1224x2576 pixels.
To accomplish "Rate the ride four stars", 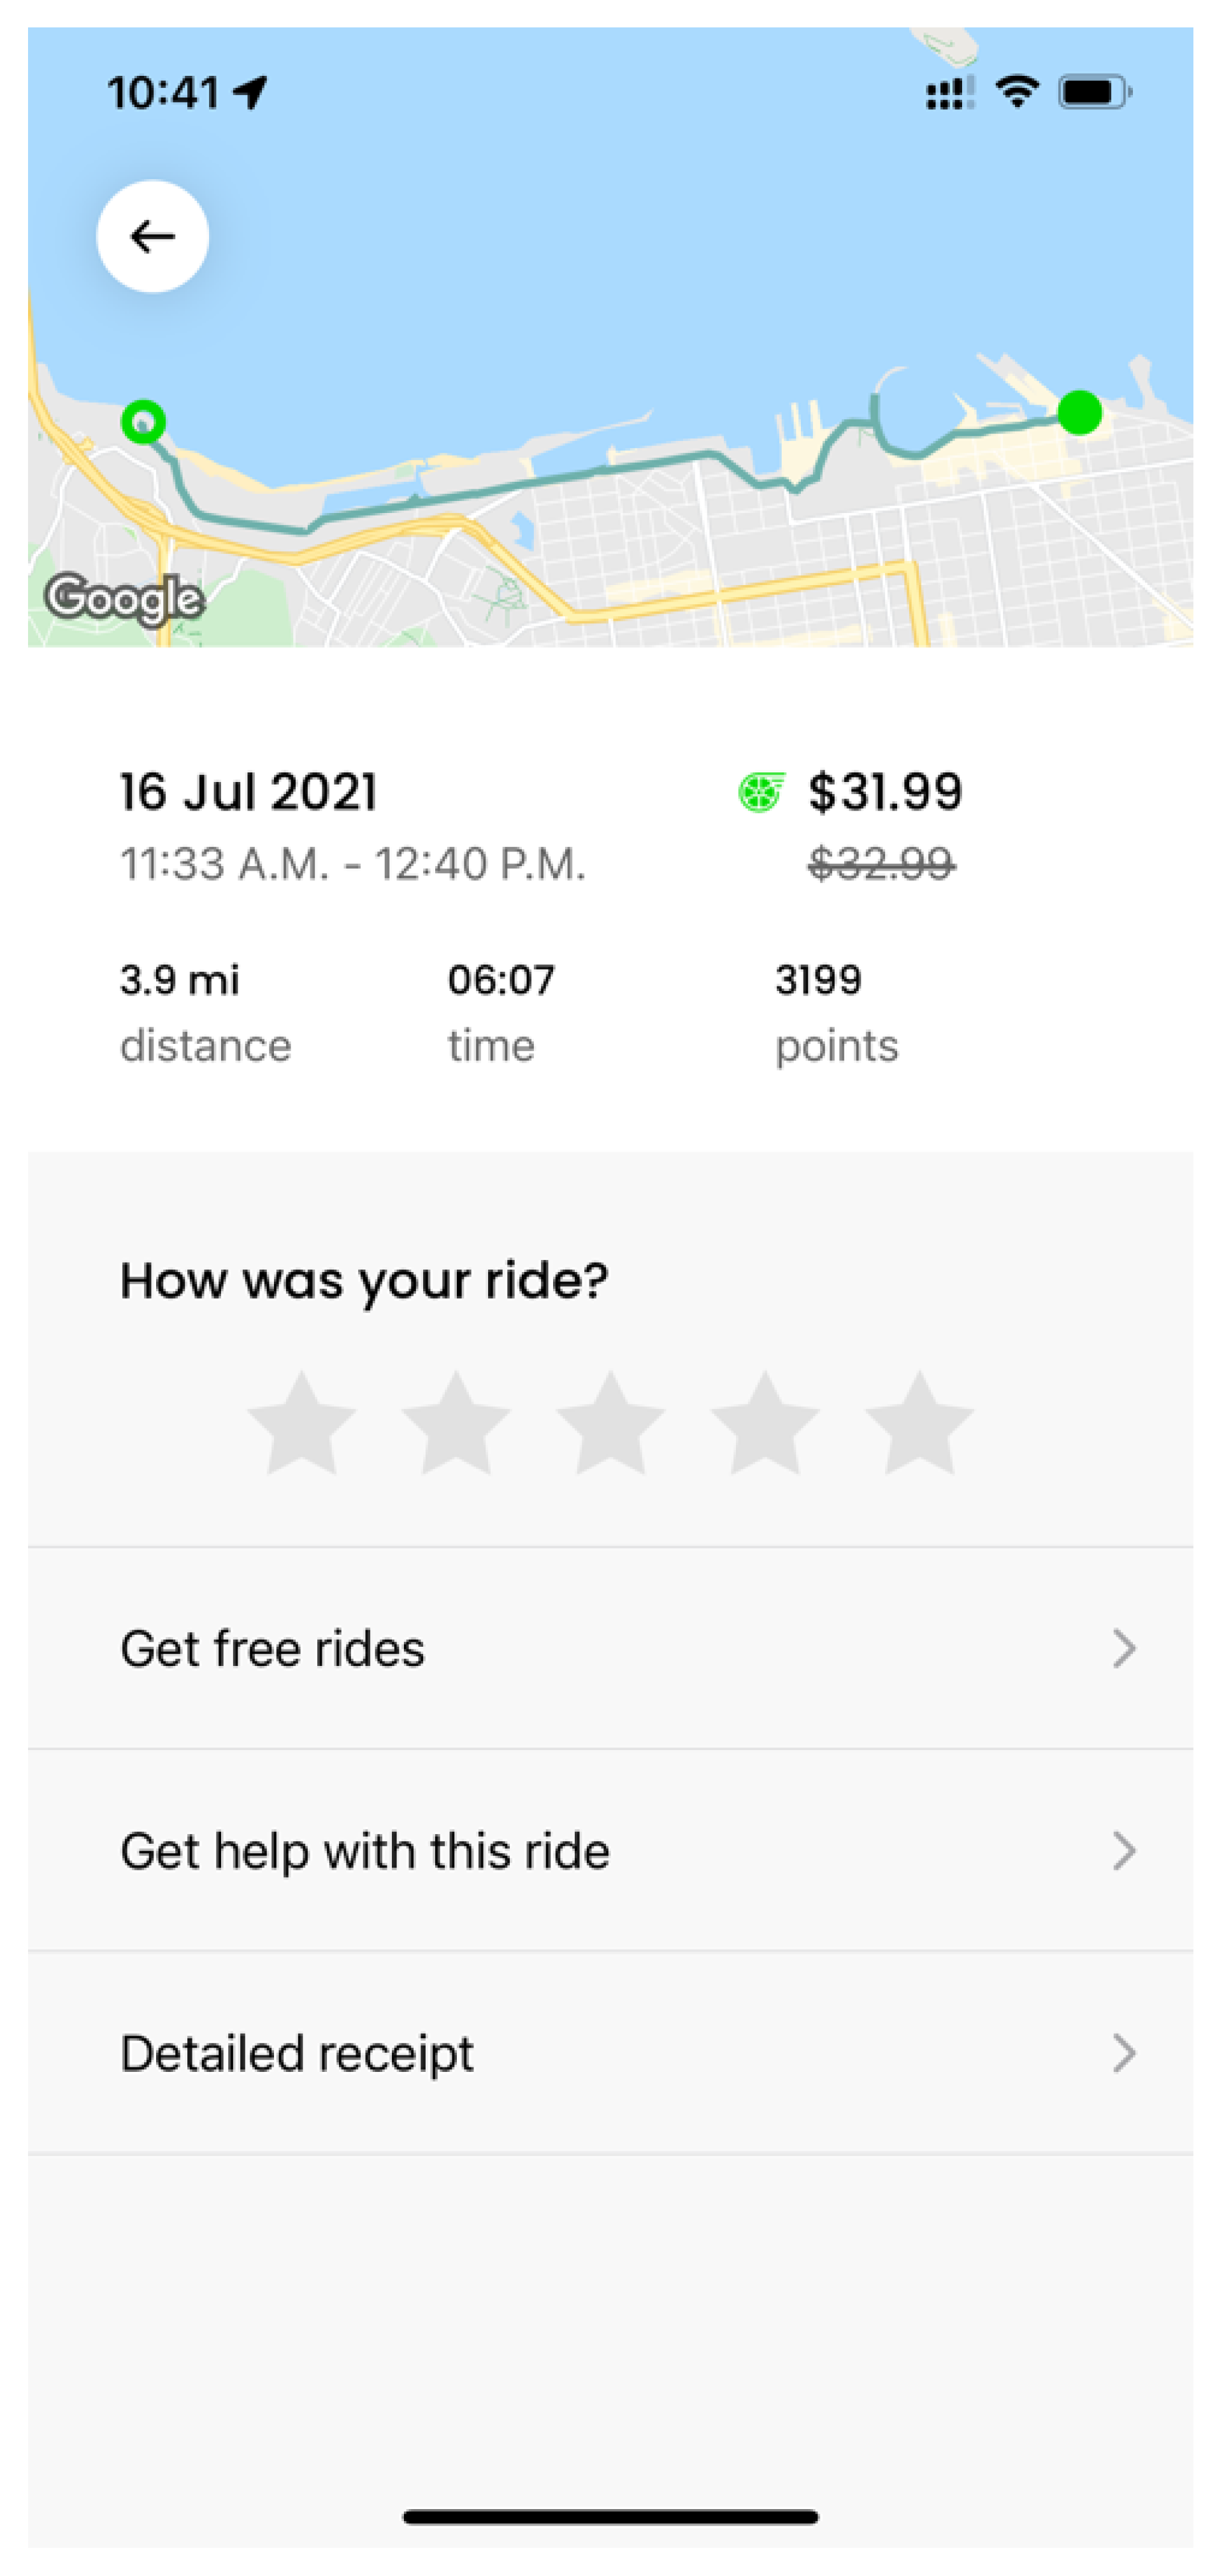I will click(x=765, y=1424).
